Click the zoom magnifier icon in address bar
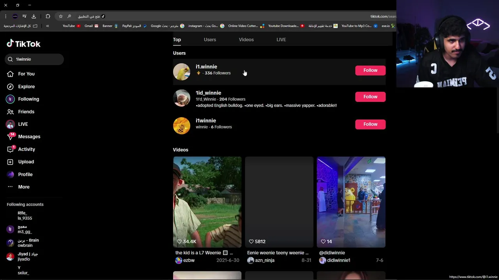 (x=69, y=16)
